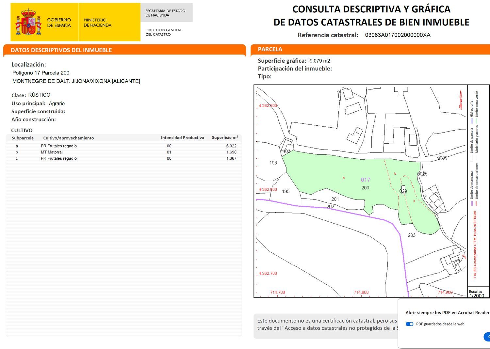490x349 pixels.
Task: Select "SECRETARÍA DE ESTADO DE HACIENDA" text
Action: [x=165, y=13]
